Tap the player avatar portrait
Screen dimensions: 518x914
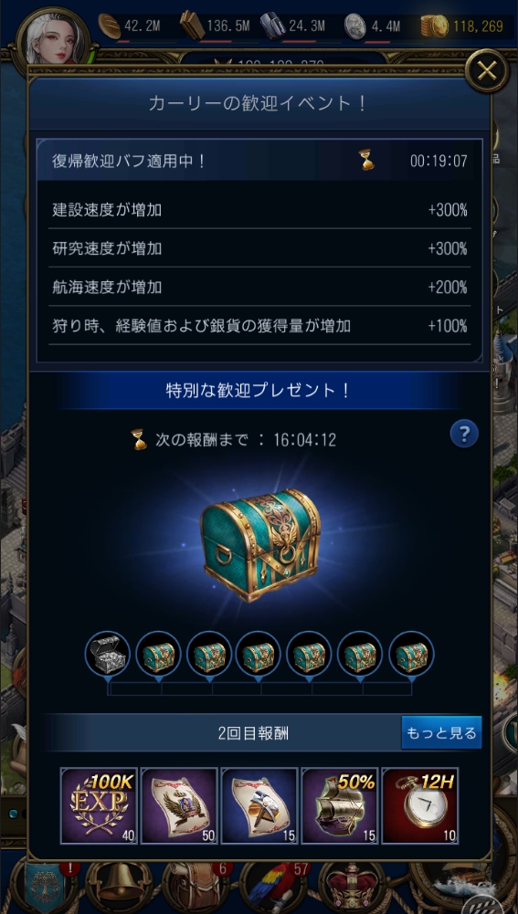tap(52, 39)
